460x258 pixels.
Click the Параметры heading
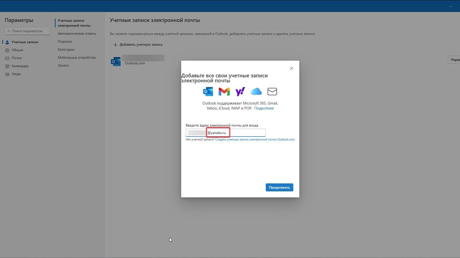pyautogui.click(x=19, y=20)
